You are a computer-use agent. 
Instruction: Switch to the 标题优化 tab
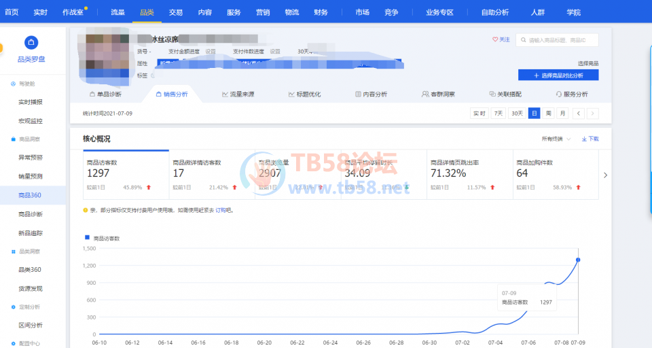tap(305, 94)
